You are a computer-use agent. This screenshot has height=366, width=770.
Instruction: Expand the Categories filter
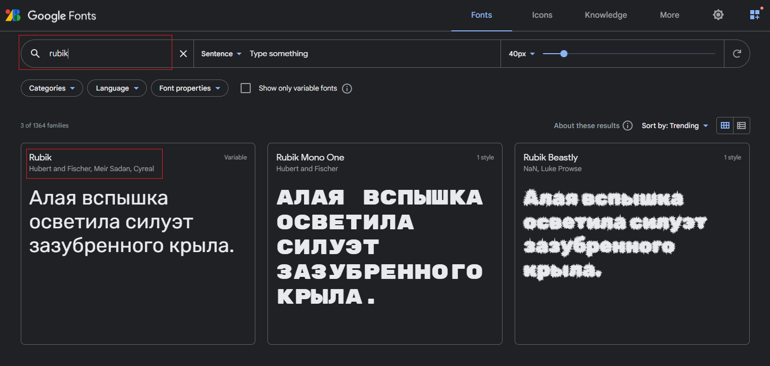[x=52, y=88]
